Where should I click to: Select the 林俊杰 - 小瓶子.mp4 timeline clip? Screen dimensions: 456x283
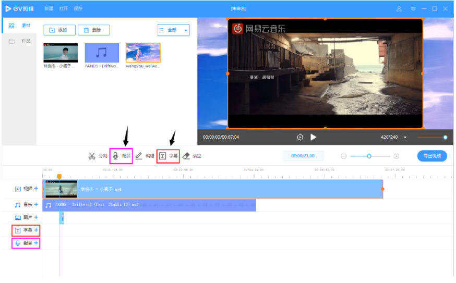212,189
